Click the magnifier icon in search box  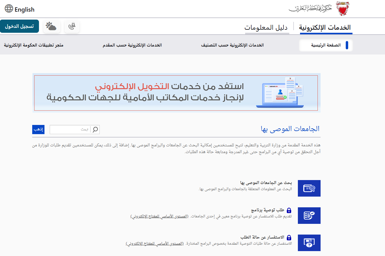pos(95,130)
